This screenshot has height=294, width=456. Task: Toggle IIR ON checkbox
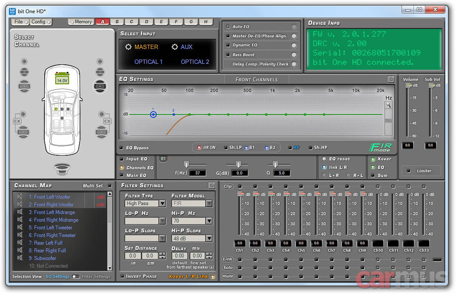pos(199,147)
